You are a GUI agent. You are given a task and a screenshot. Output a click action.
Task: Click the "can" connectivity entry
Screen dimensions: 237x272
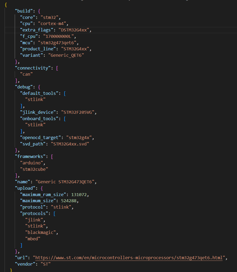pyautogui.click(x=26, y=74)
